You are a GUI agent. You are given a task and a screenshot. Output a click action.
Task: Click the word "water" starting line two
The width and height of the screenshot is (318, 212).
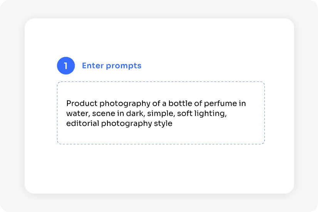coord(78,114)
